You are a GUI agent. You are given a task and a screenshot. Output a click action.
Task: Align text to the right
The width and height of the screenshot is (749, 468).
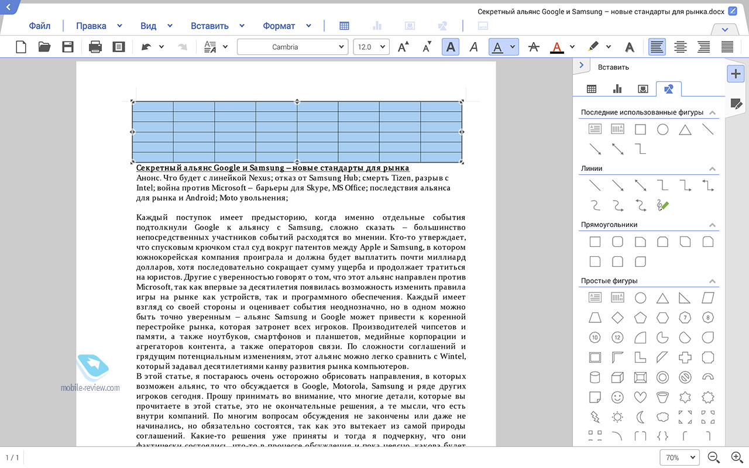click(x=704, y=47)
